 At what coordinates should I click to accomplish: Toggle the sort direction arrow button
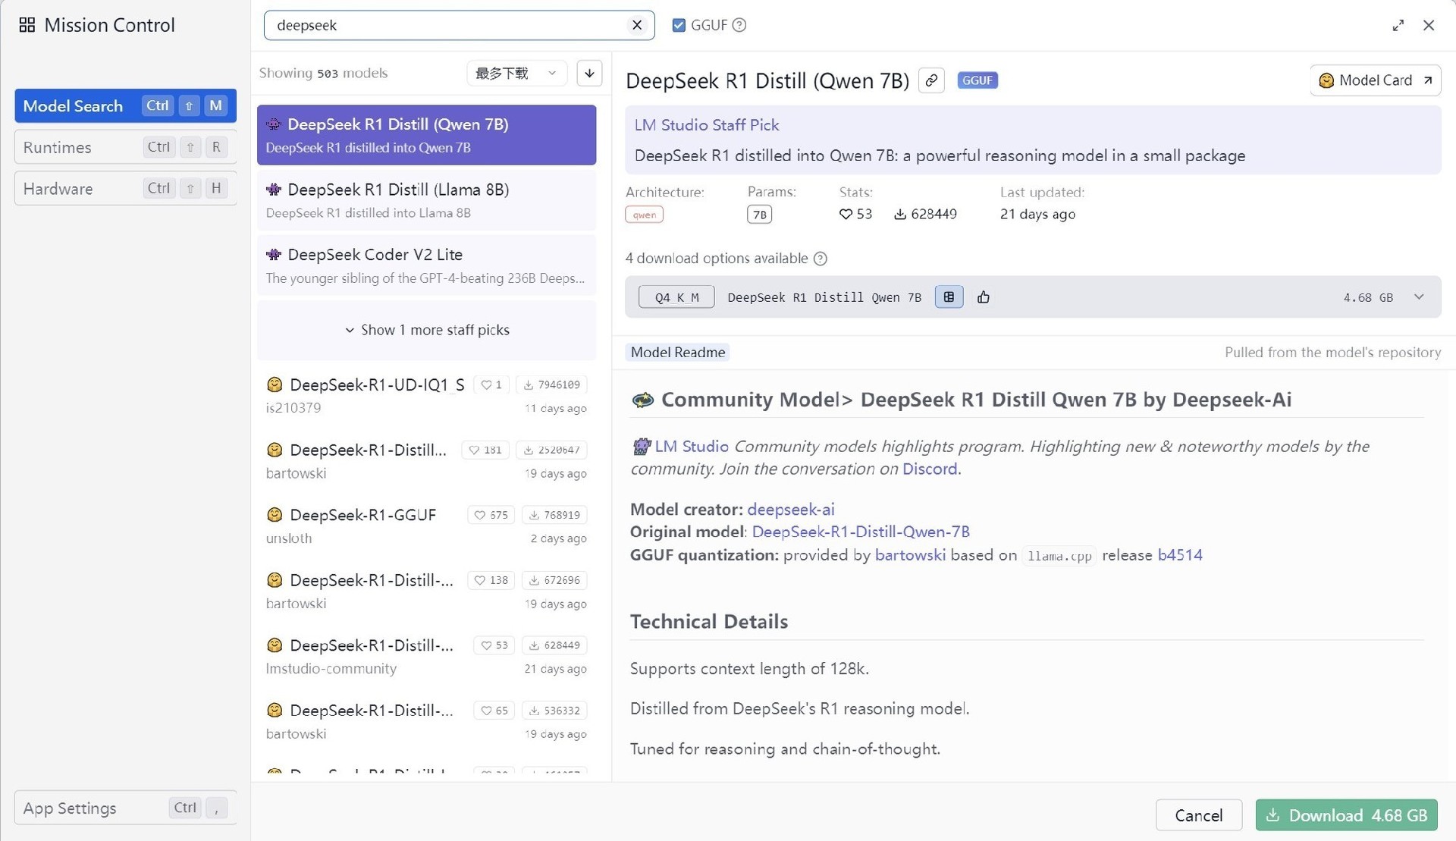coord(589,74)
